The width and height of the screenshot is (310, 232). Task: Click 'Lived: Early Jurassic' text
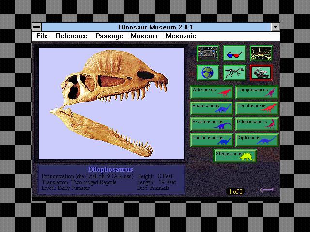66,188
